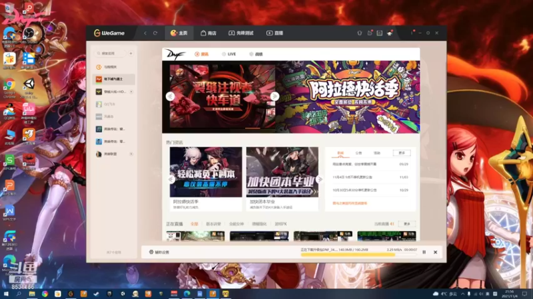Image resolution: width=533 pixels, height=299 pixels.
Task: Pause the DNF download
Action: (424, 252)
